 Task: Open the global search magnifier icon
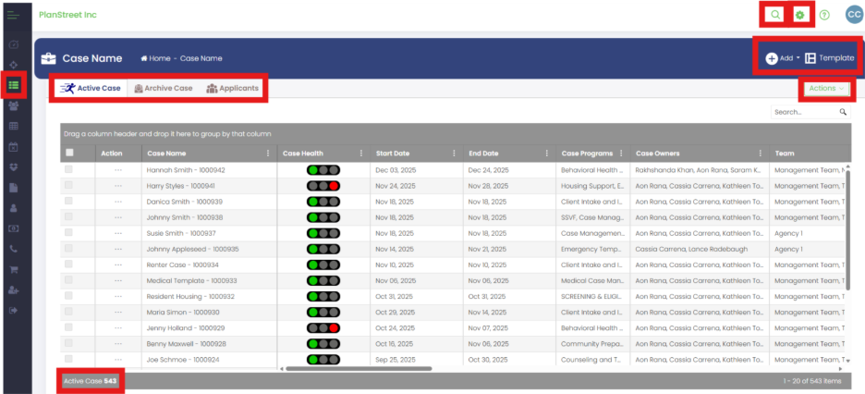coord(775,15)
